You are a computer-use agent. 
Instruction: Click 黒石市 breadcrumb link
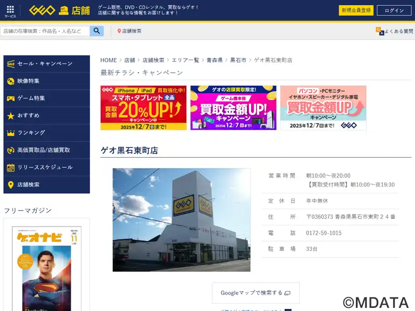click(238, 60)
